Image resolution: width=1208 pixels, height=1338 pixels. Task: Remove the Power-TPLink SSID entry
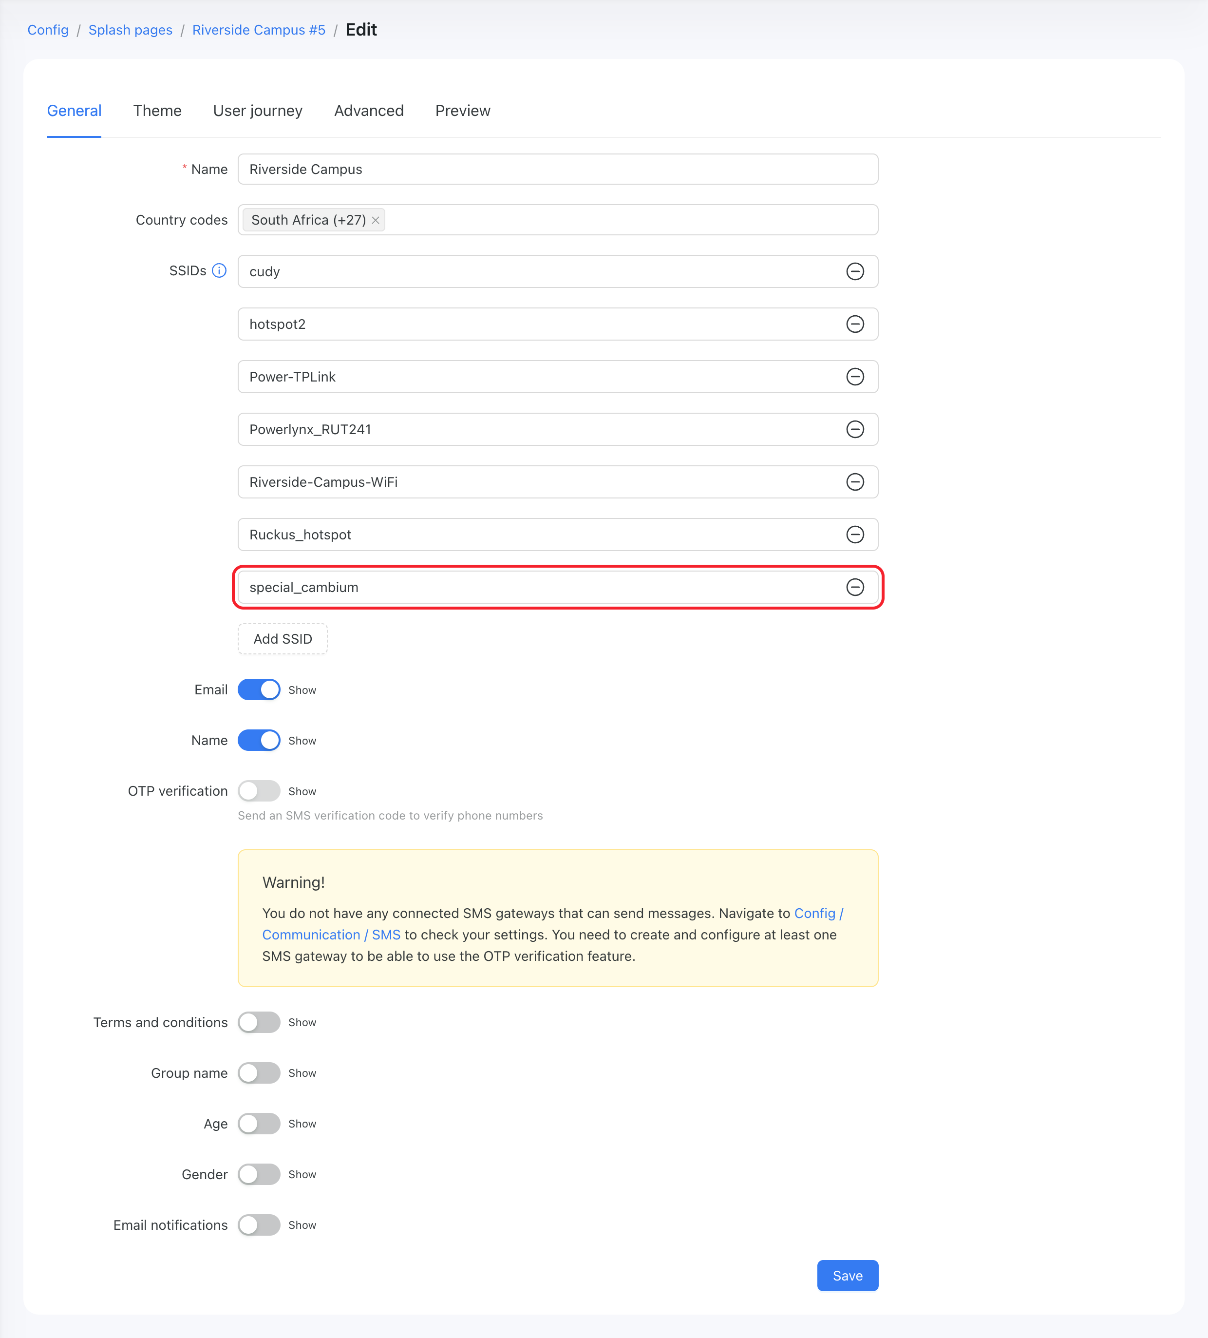pyautogui.click(x=855, y=377)
